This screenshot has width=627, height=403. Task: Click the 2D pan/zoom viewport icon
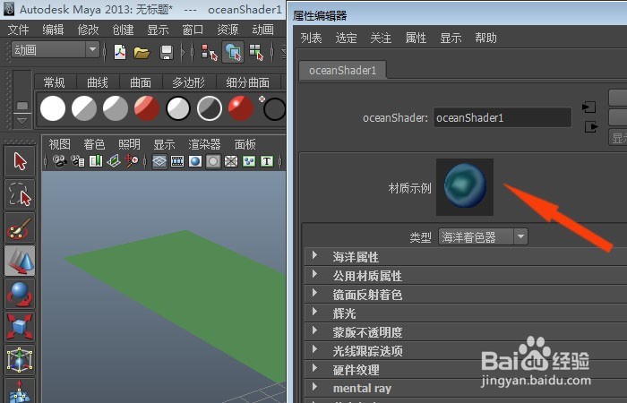(x=132, y=161)
